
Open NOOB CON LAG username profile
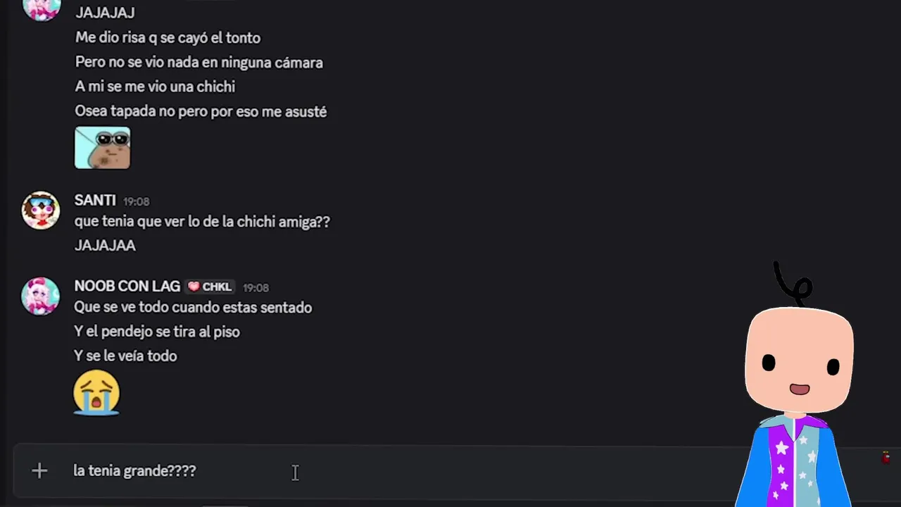click(x=127, y=286)
